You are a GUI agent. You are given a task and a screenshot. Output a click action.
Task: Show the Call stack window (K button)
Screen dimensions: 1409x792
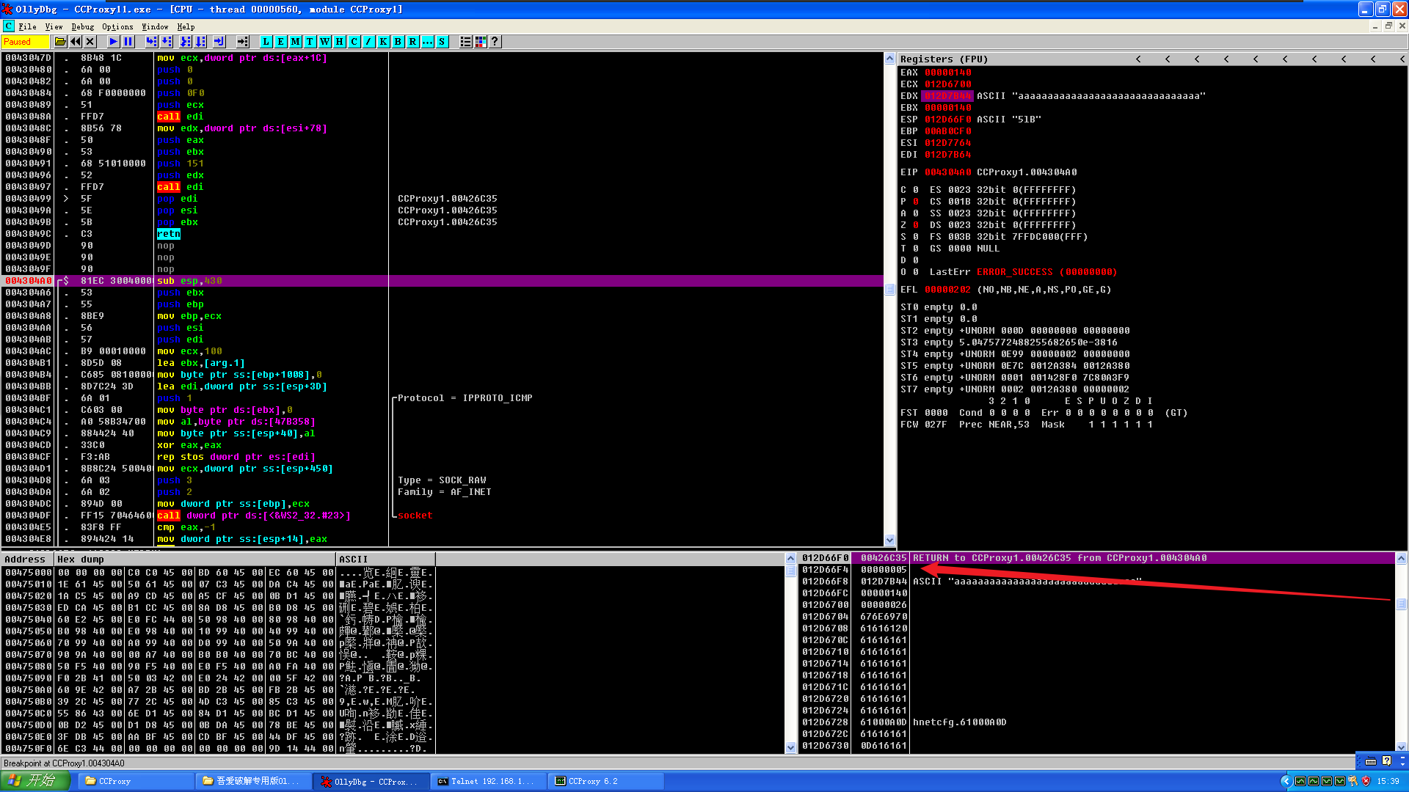pos(383,42)
